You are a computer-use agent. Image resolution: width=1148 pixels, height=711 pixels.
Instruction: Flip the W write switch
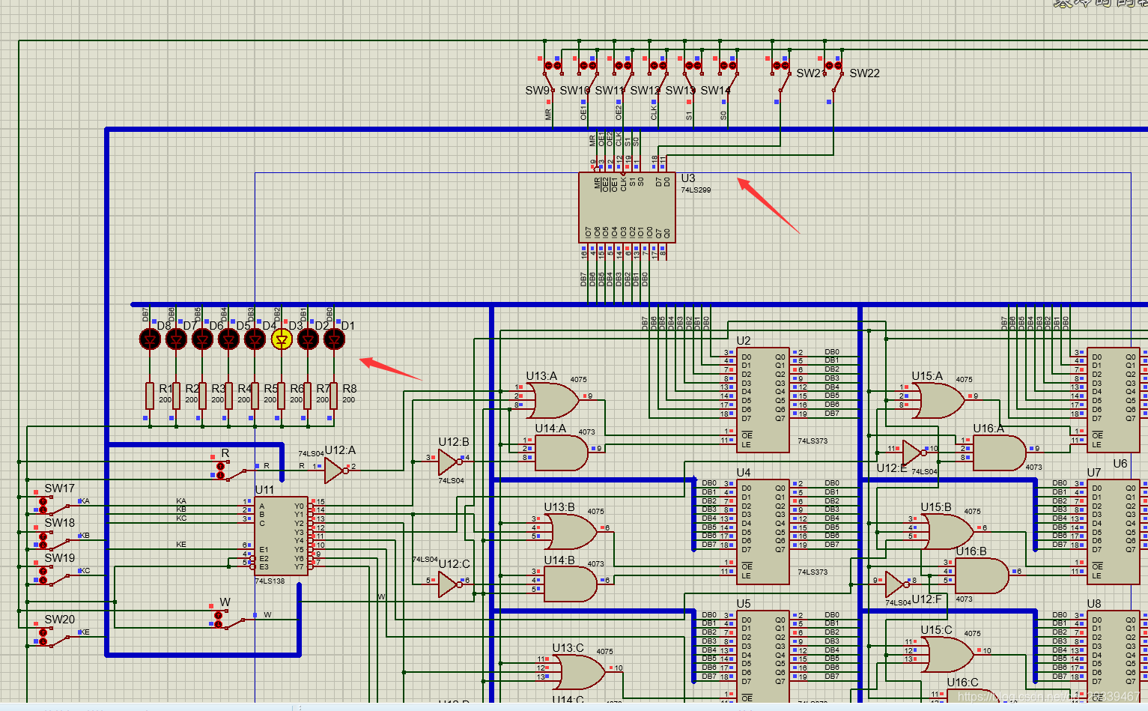pyautogui.click(x=230, y=619)
